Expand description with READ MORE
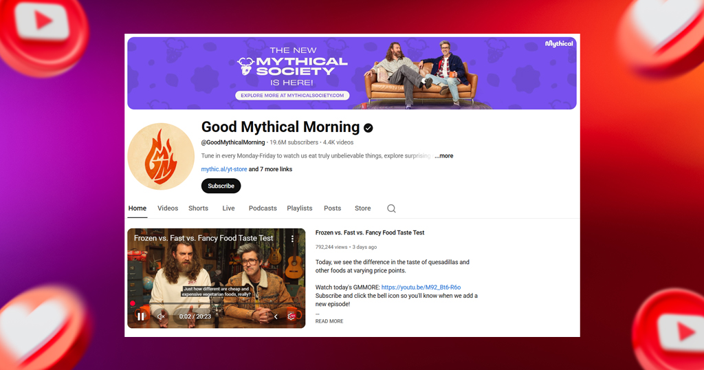The image size is (704, 370). [329, 321]
